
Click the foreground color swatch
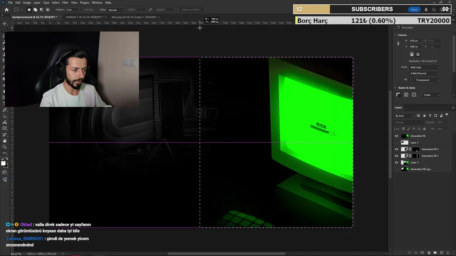[3, 164]
